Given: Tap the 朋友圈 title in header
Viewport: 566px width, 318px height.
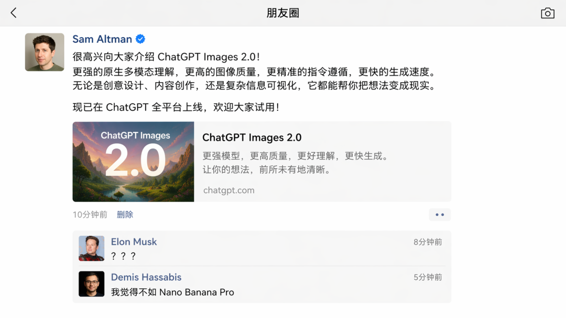Looking at the screenshot, I should (x=283, y=13).
